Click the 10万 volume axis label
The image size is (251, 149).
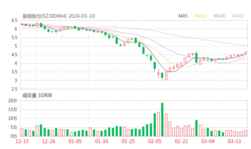[x=13, y=119]
